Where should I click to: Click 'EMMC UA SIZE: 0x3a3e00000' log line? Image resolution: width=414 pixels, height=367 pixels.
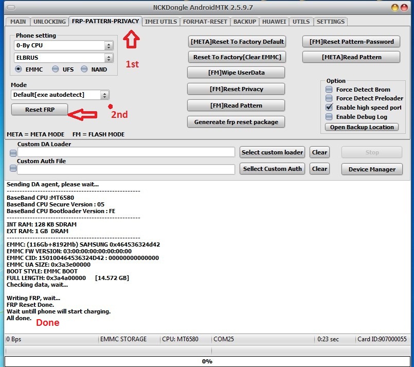(48, 265)
